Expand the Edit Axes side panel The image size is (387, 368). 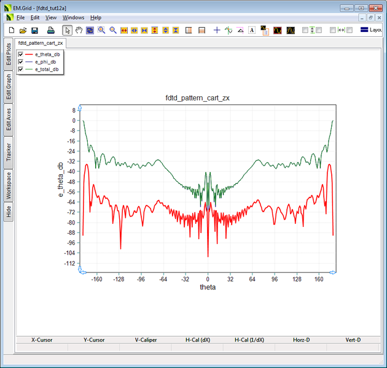point(9,119)
